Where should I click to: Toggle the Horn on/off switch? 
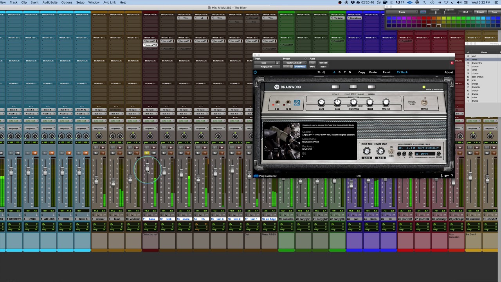(x=391, y=152)
